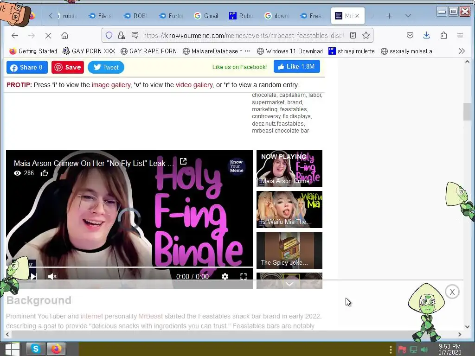Show hidden tray icons via three dots
The height and width of the screenshot is (356, 475).
coord(391,350)
